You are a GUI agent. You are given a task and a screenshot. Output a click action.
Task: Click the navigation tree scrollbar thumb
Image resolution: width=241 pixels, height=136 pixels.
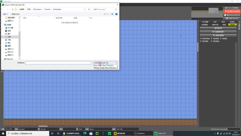pyautogui.click(x=19, y=44)
